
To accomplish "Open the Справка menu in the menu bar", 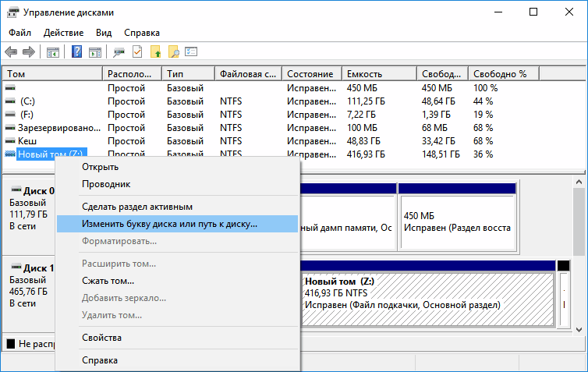I will [x=142, y=33].
